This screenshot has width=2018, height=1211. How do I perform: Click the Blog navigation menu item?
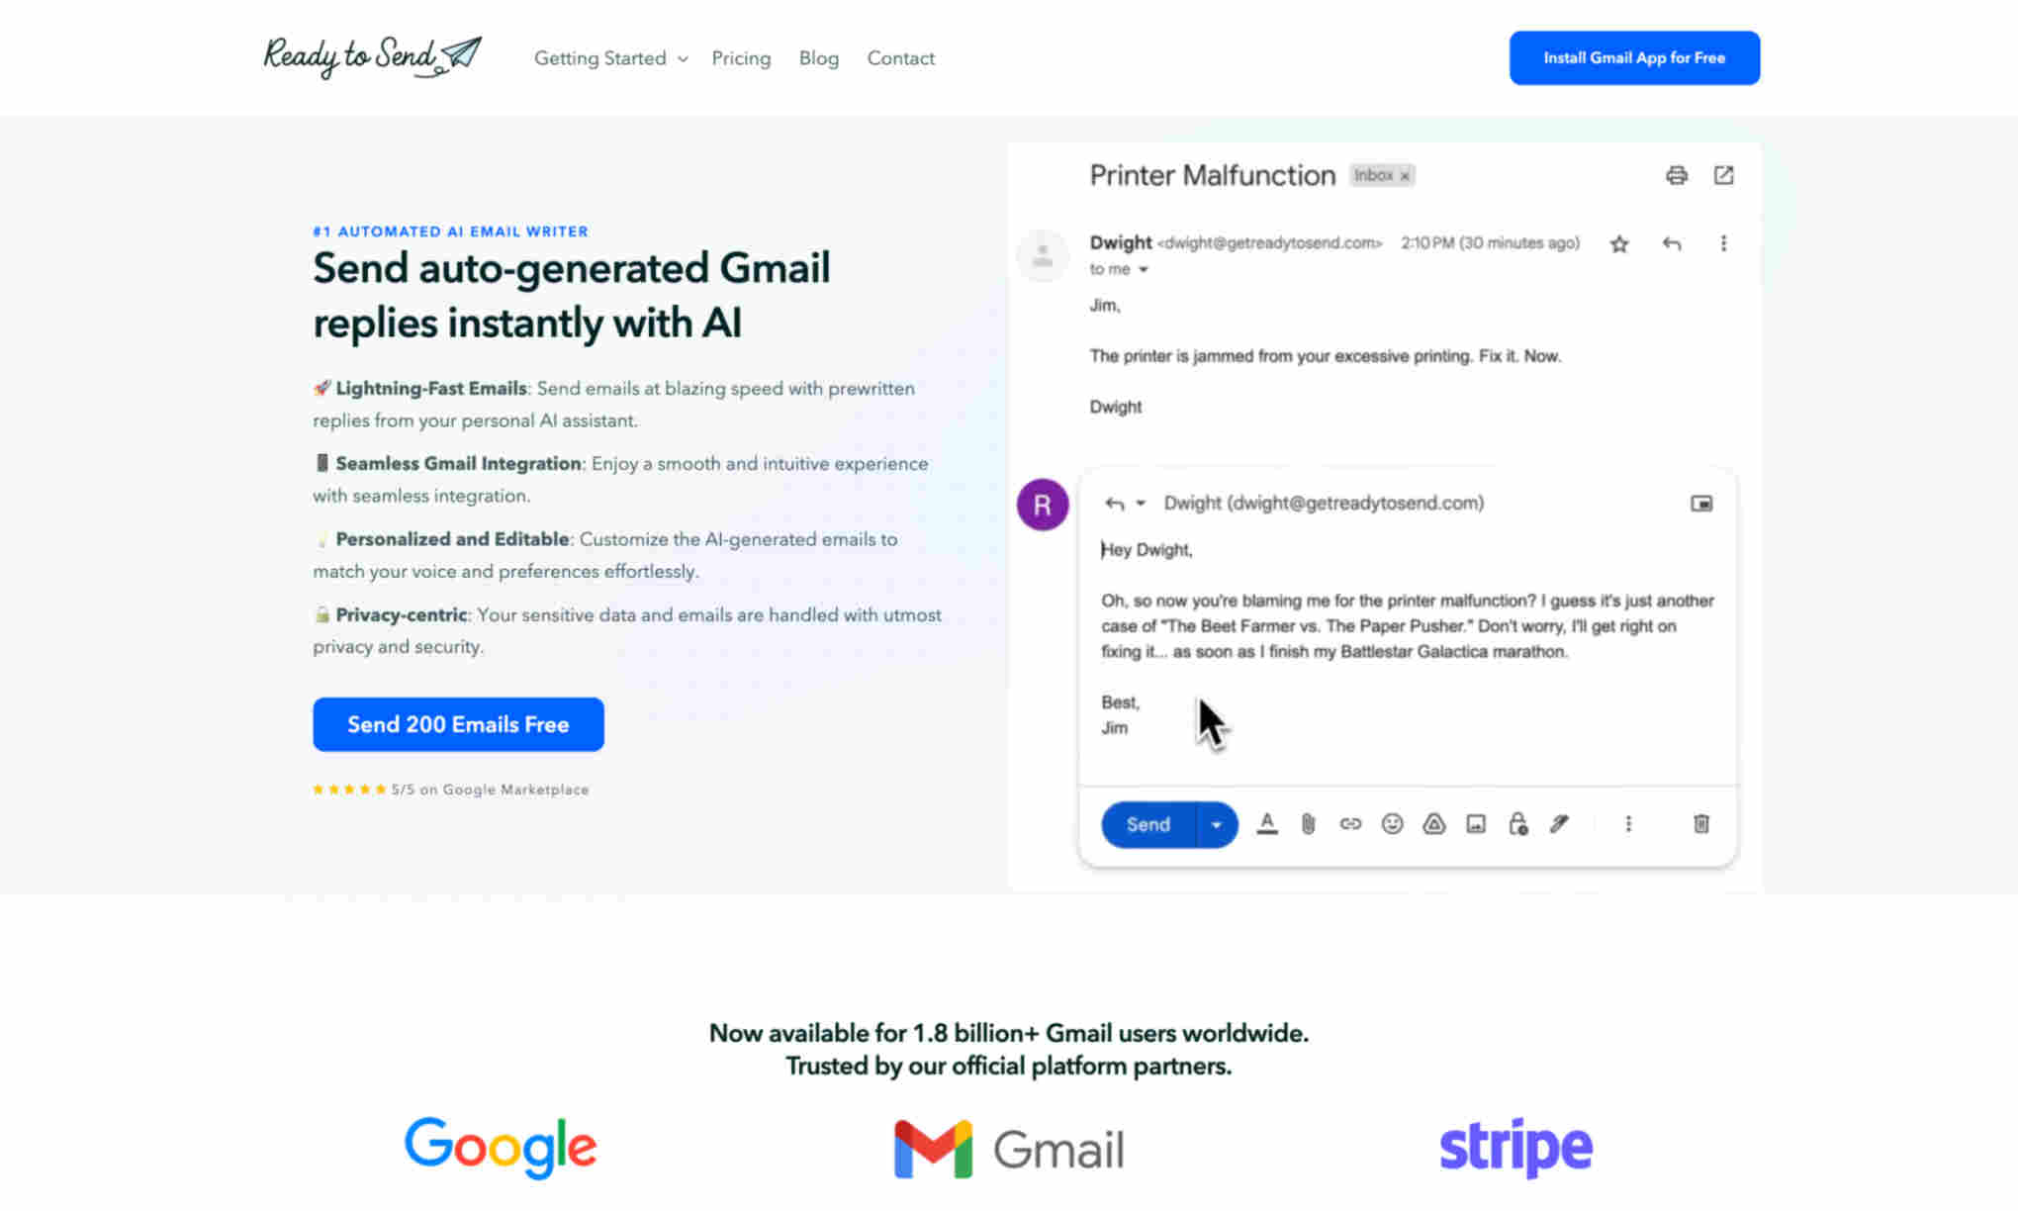[819, 57]
